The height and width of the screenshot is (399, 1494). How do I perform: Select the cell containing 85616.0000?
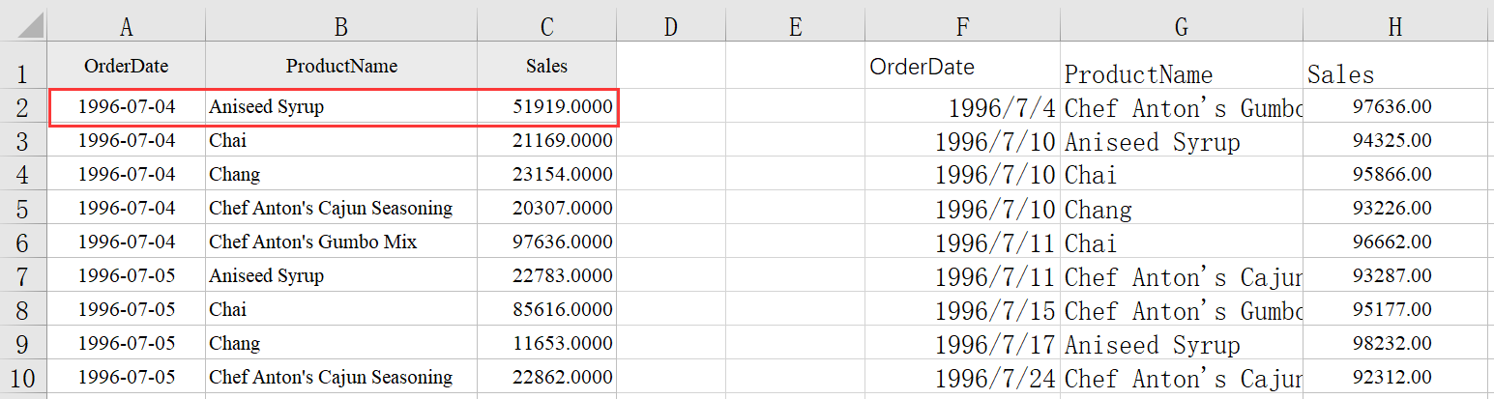pos(547,309)
